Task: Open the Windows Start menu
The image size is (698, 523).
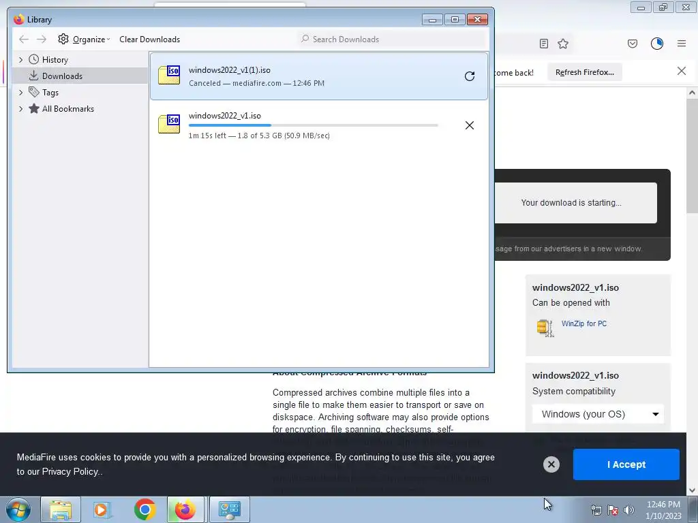Action: 18,509
